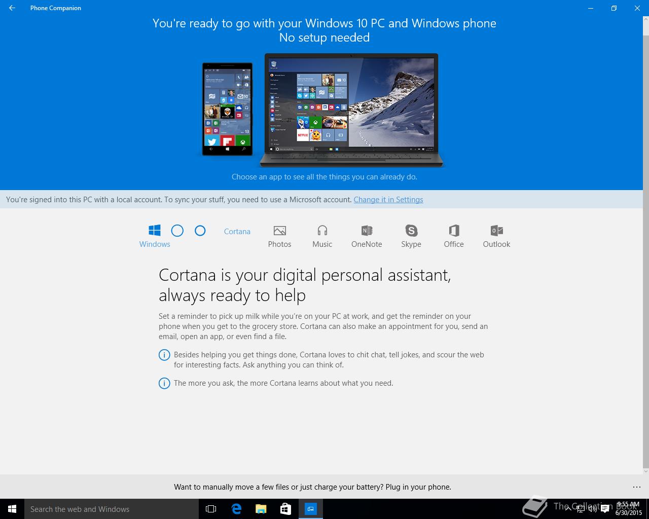Select the Skype app icon
The image size is (649, 519).
click(411, 231)
